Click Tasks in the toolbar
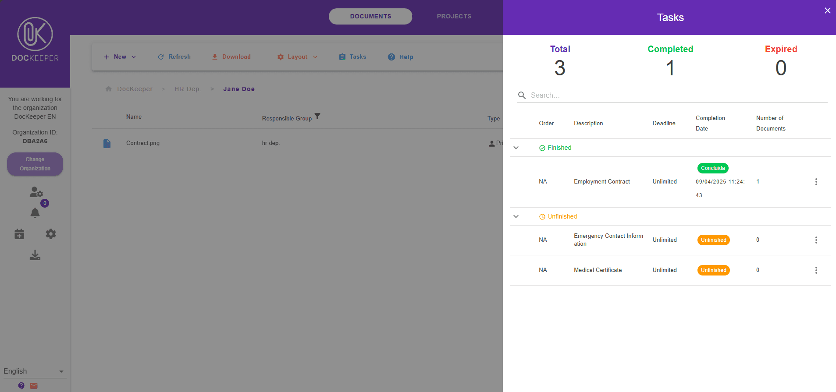 pyautogui.click(x=353, y=57)
